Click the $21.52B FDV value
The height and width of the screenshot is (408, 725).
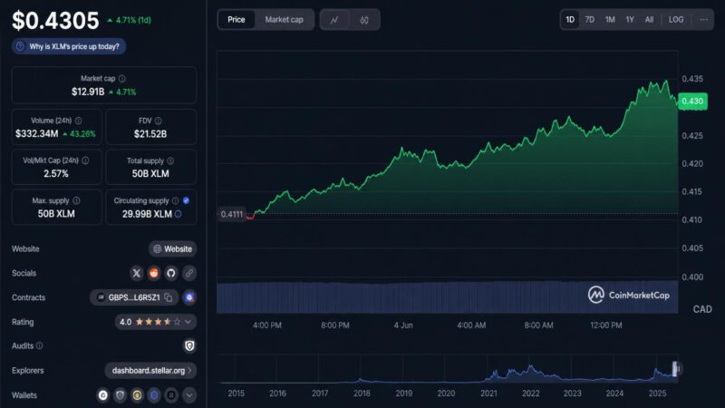[150, 133]
